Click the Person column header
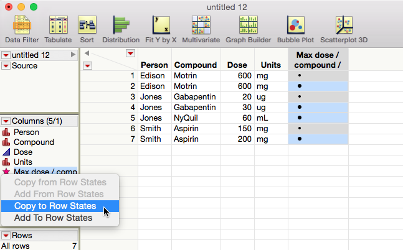This screenshot has height=250, width=403. click(x=154, y=65)
